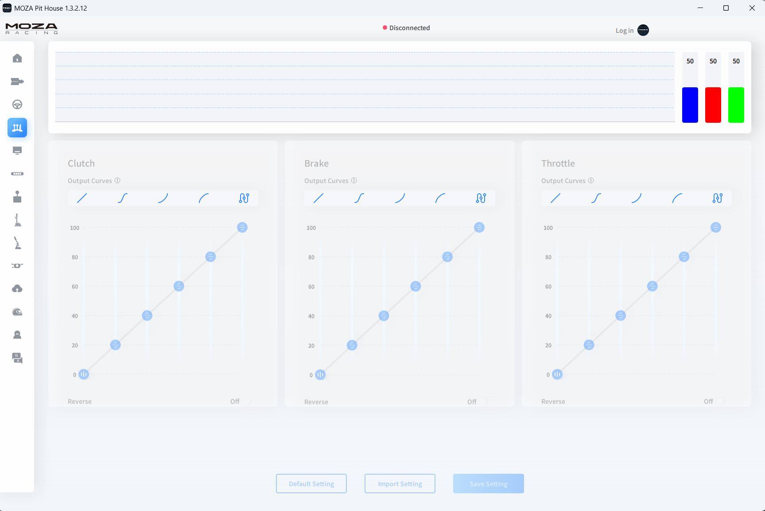Enable Reverse for the Brake pedal
Screen dimensions: 765x511
[484, 402]
